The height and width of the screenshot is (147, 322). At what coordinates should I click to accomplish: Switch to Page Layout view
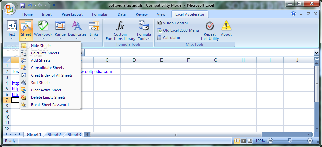[x=244, y=141]
